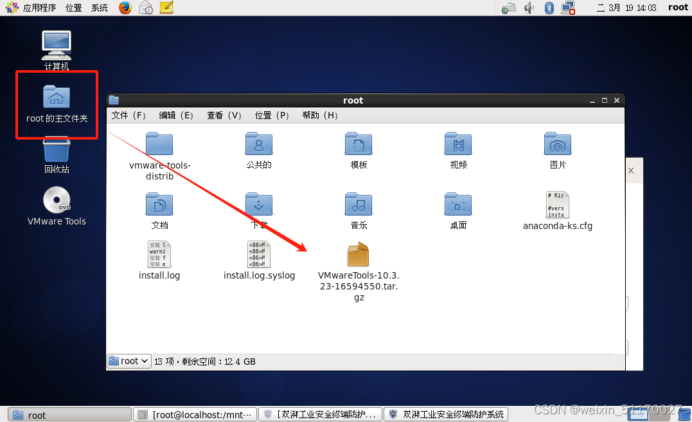Image resolution: width=692 pixels, height=422 pixels.
Task: Minimize the root file manager window
Action: point(592,101)
